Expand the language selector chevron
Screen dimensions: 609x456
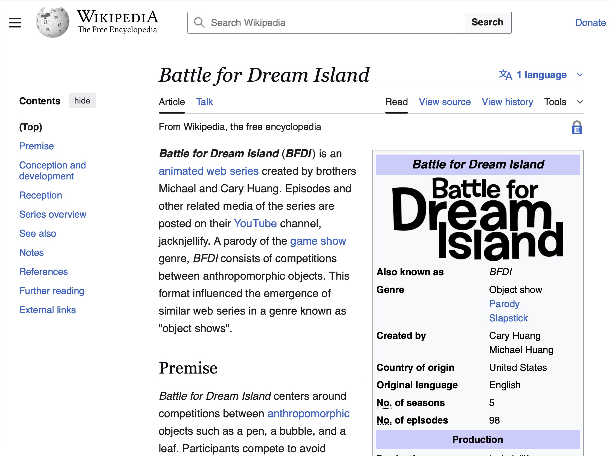click(x=579, y=75)
